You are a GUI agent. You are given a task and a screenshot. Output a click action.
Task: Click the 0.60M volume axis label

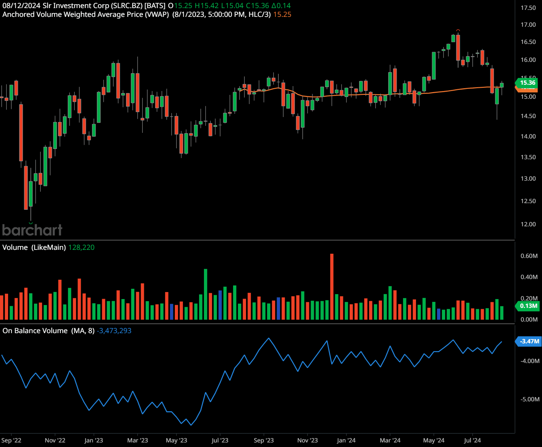click(529, 256)
